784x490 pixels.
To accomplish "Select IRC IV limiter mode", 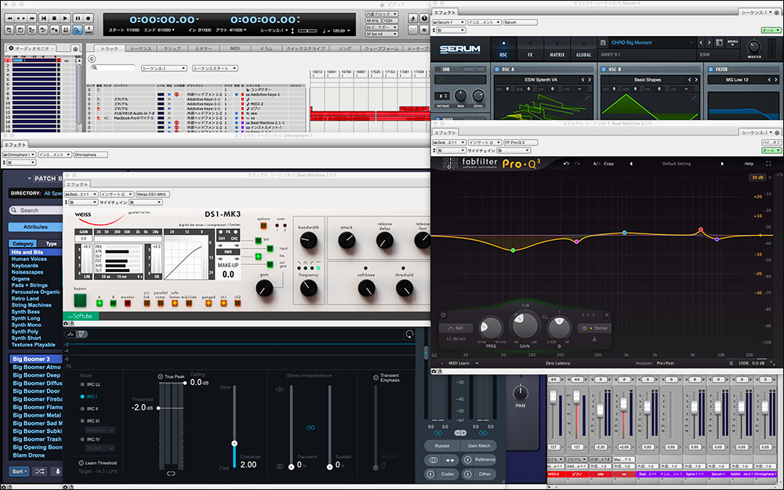I will pos(90,440).
